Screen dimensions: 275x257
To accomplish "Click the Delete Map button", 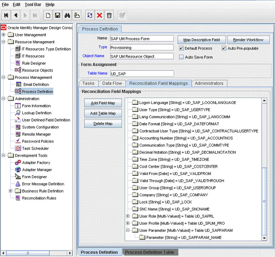I will [x=103, y=124].
